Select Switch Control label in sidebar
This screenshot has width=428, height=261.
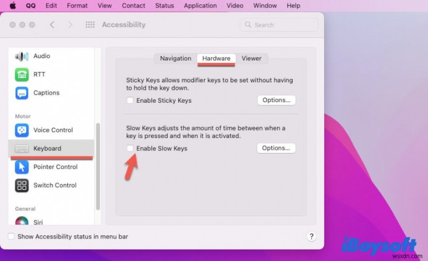55,185
